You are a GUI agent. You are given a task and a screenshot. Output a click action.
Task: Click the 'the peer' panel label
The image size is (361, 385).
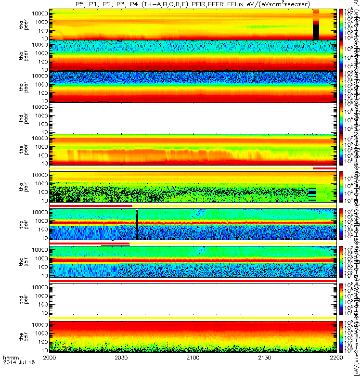pyautogui.click(x=23, y=150)
